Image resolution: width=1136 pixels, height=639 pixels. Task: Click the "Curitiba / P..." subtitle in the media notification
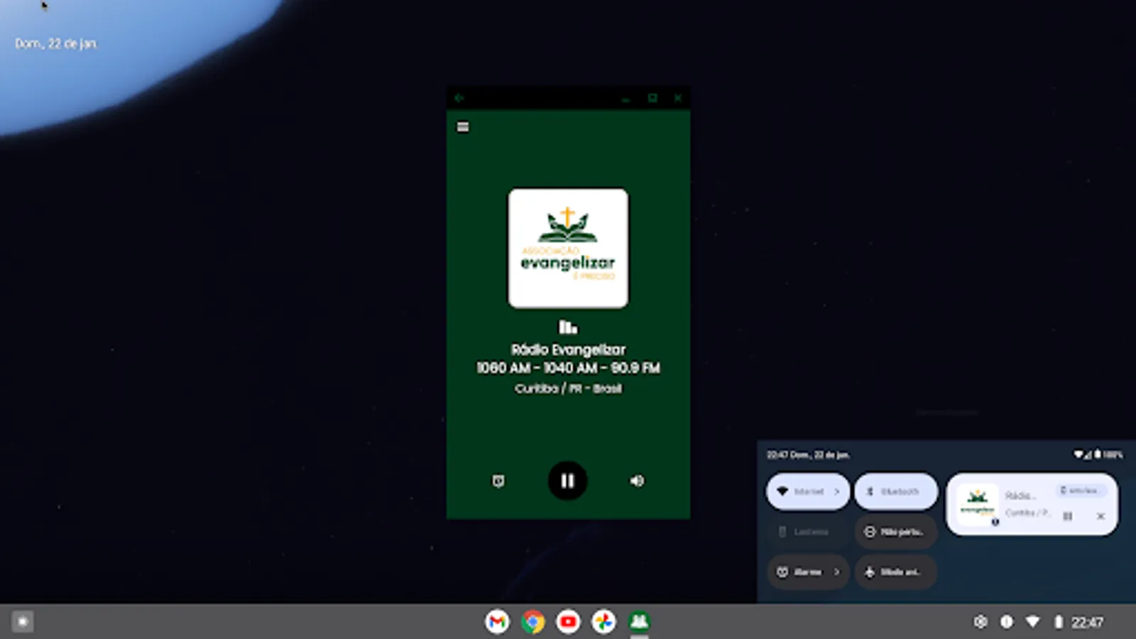coord(1027,513)
